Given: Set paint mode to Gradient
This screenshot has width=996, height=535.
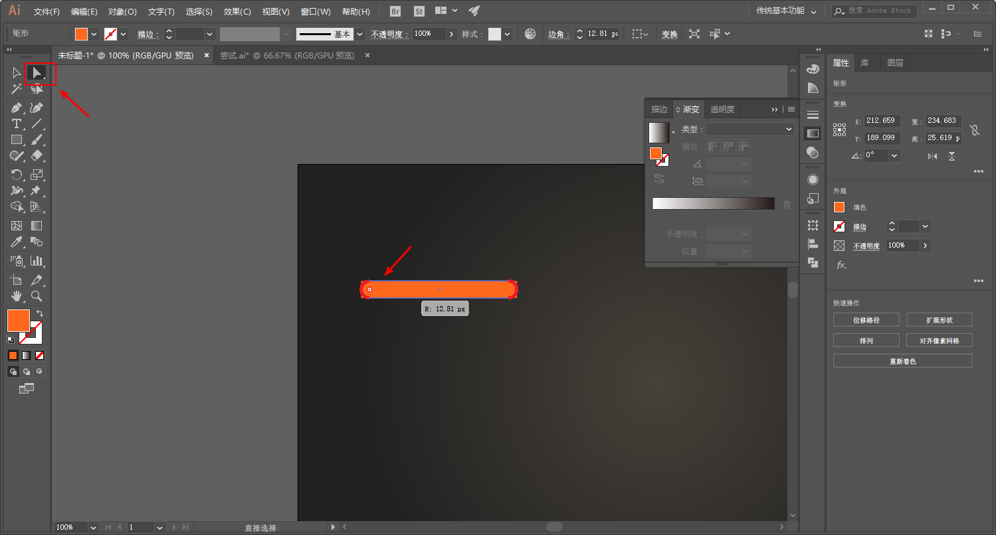Looking at the screenshot, I should tap(26, 355).
